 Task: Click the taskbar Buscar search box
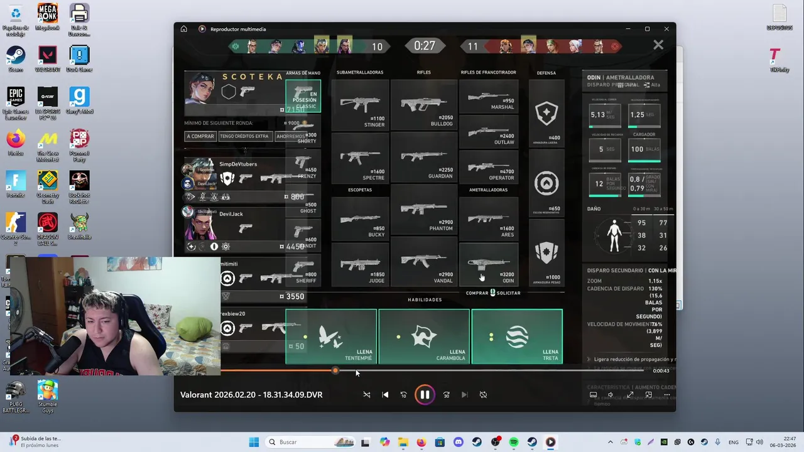[311, 442]
